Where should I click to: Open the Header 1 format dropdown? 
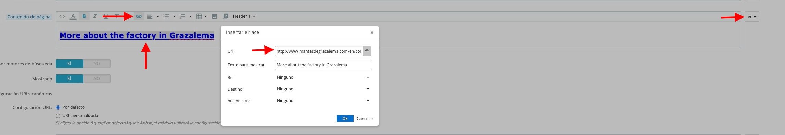pos(244,16)
